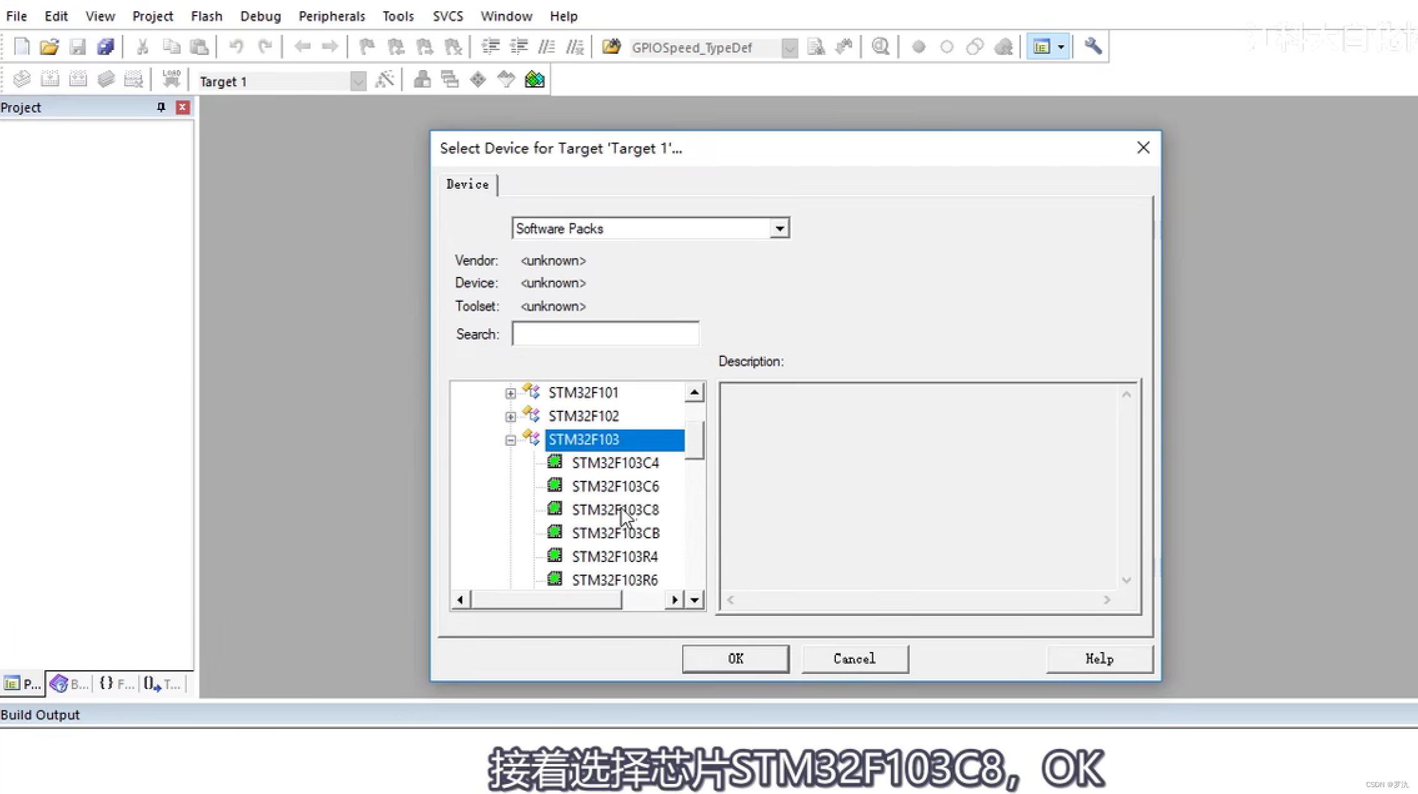Screen dimensions: 1418x794
Task: Open the Flash menu
Action: click(x=206, y=16)
